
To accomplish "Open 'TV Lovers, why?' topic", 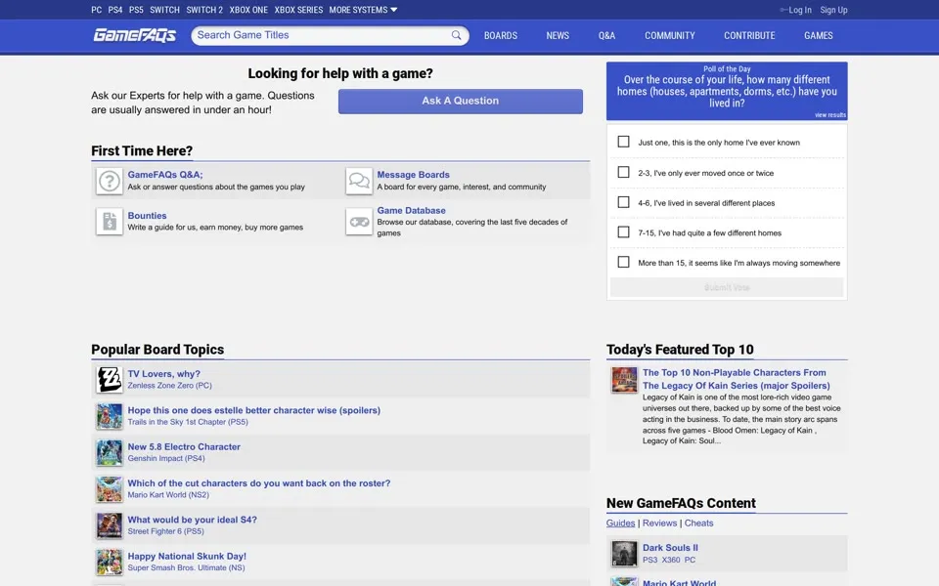I will click(163, 374).
